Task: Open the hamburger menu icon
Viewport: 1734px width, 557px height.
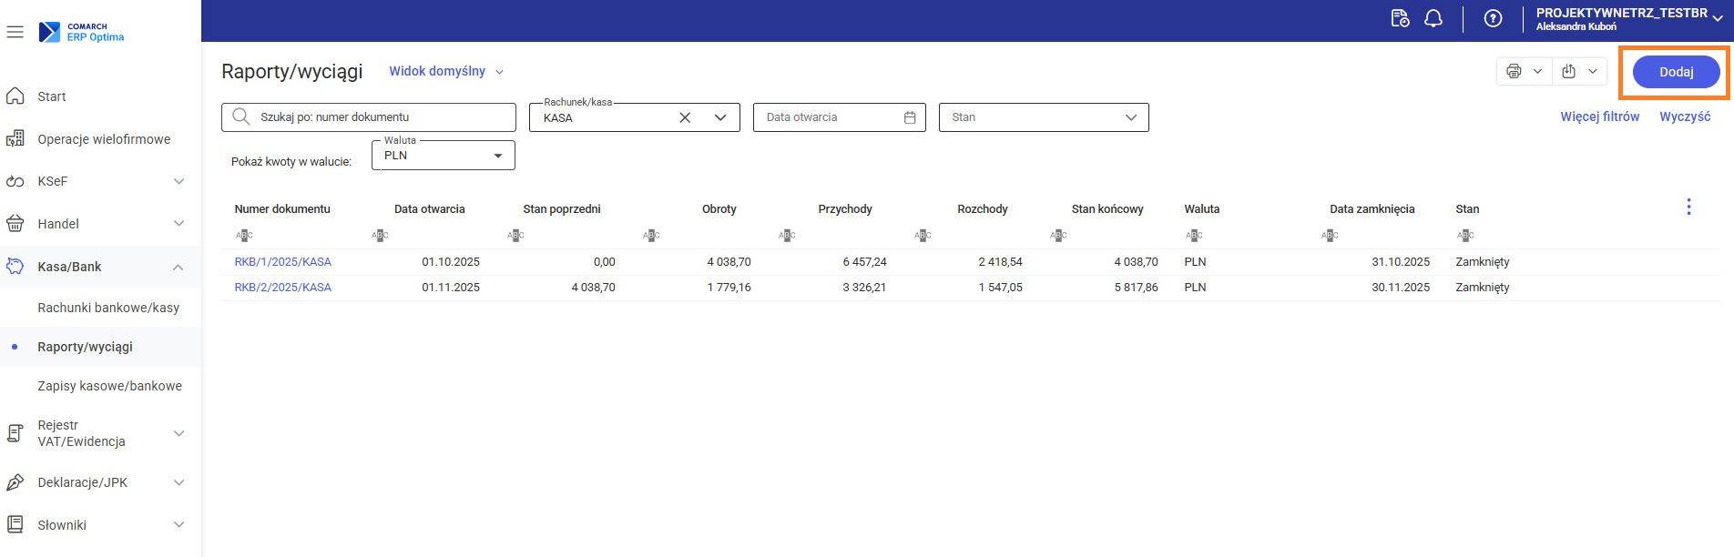Action: [x=15, y=32]
